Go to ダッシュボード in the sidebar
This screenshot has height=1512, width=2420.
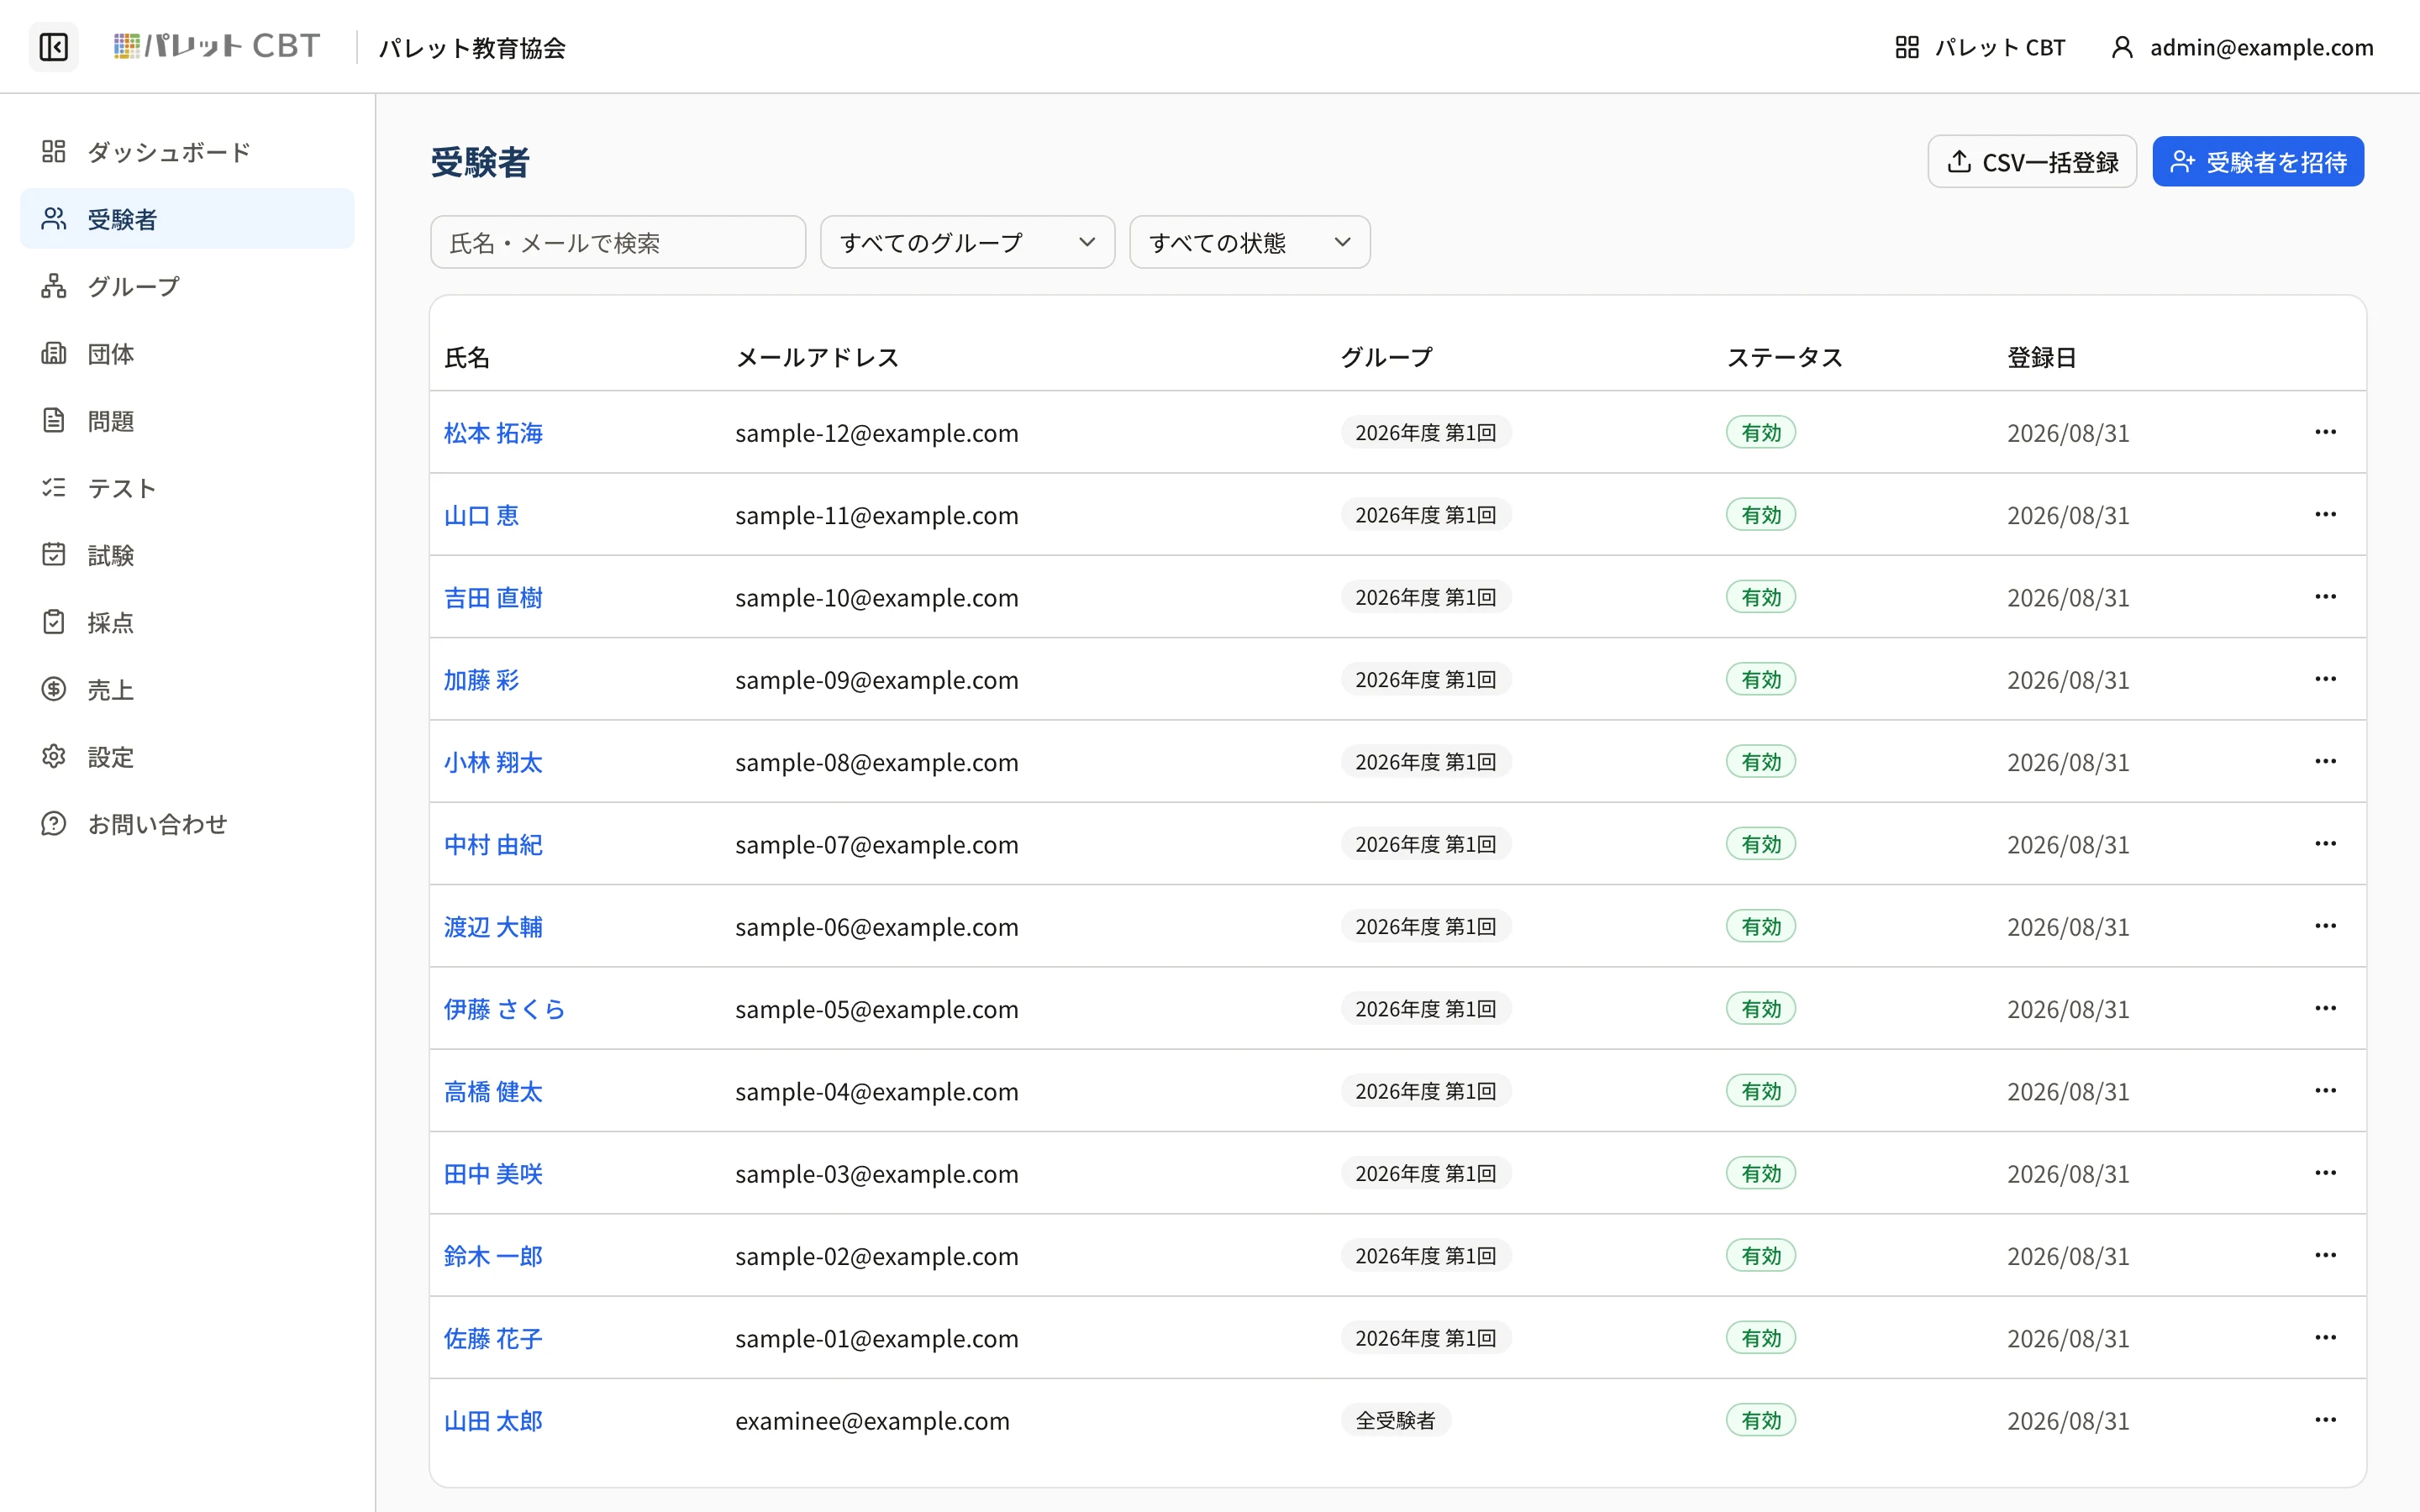point(187,152)
